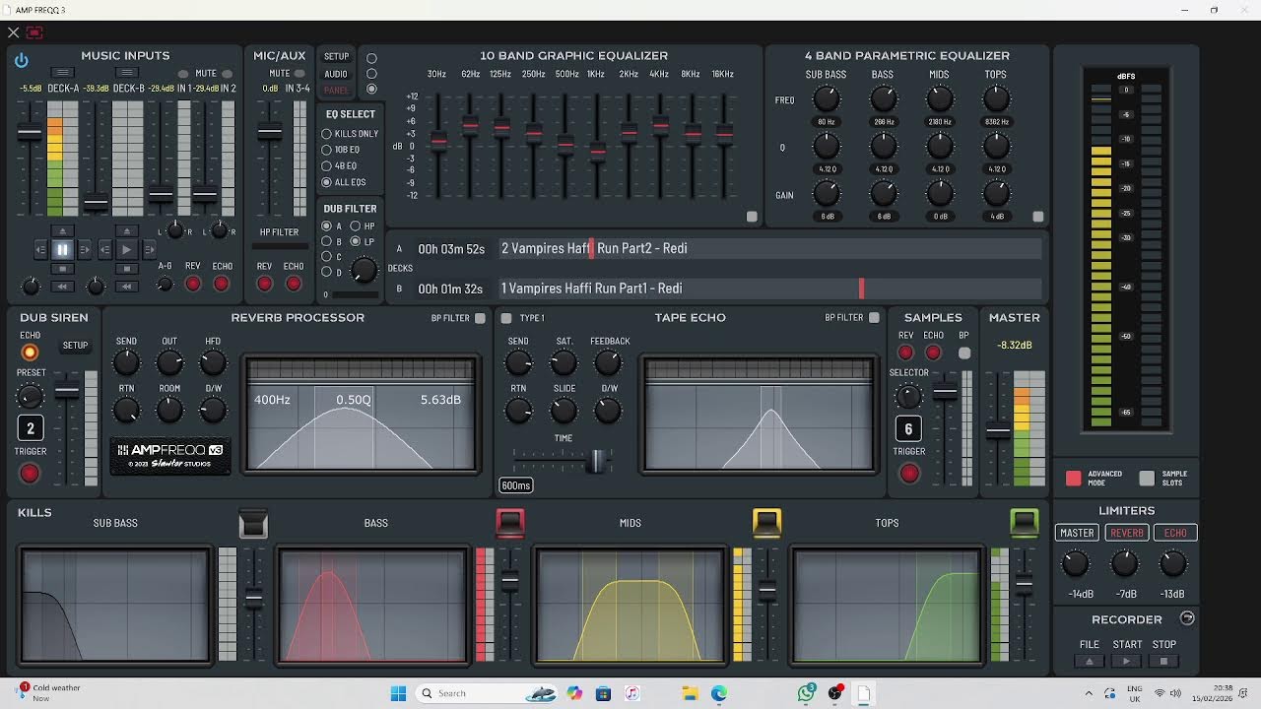The image size is (1261, 709).
Task: Click Dub Siren SETUP button
Action: coord(75,346)
